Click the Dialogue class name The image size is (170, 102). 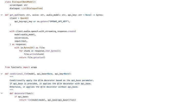[17, 2]
